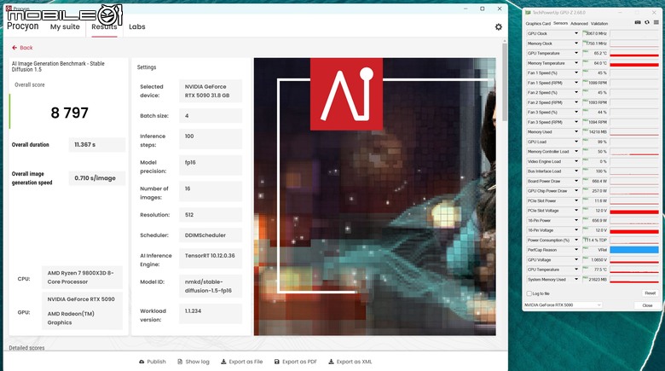This screenshot has width=665, height=371.
Task: Open the GPU Temperature sensor dropdown
Action: click(x=576, y=53)
